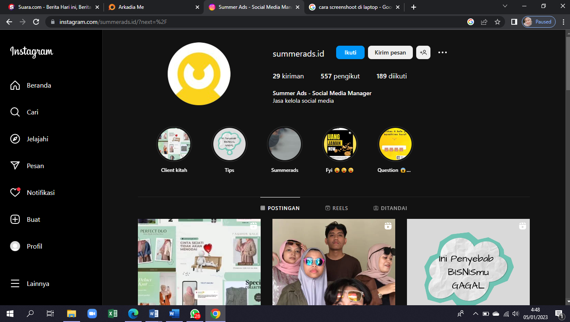Image resolution: width=570 pixels, height=322 pixels.
Task: Toggle Chrome side panel button
Action: [x=514, y=22]
